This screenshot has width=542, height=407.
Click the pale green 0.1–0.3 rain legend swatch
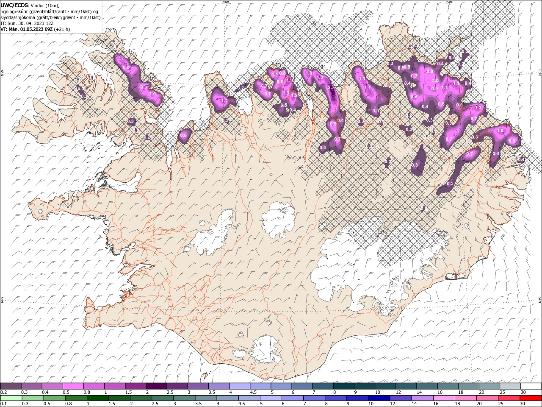11,398
